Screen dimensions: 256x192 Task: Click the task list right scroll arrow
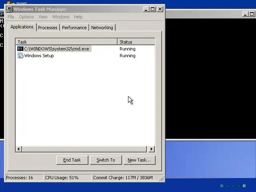(x=152, y=149)
